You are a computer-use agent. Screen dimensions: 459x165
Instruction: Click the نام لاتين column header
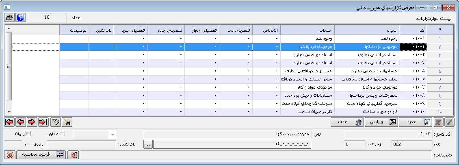(101, 30)
